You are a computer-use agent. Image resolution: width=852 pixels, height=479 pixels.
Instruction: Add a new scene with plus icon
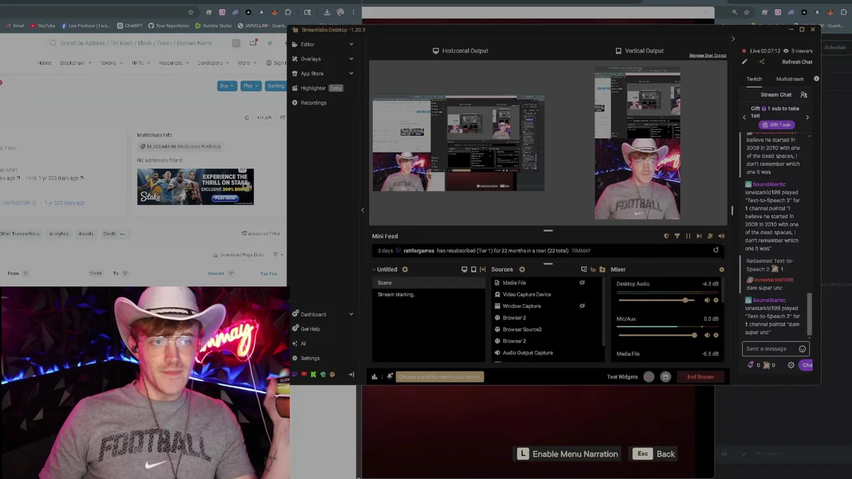(x=405, y=269)
